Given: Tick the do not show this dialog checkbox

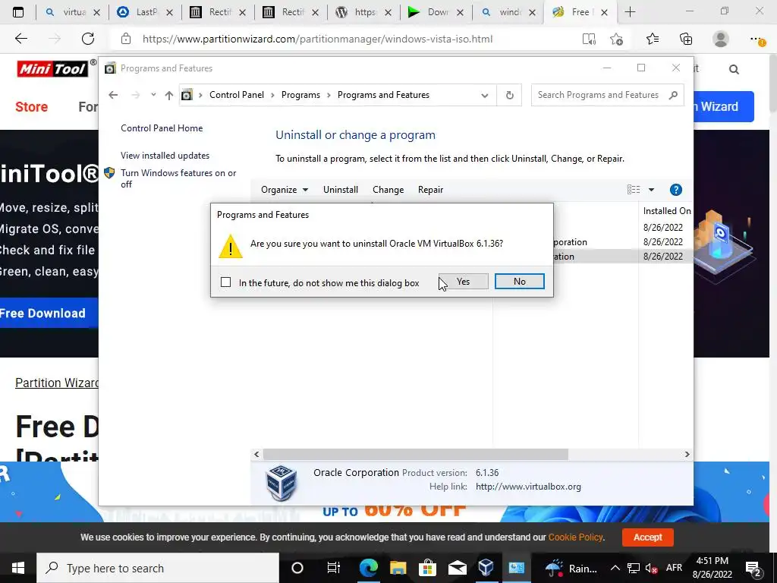Looking at the screenshot, I should (x=225, y=282).
